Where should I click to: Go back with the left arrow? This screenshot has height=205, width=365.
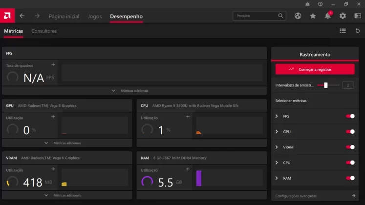tap(22, 16)
